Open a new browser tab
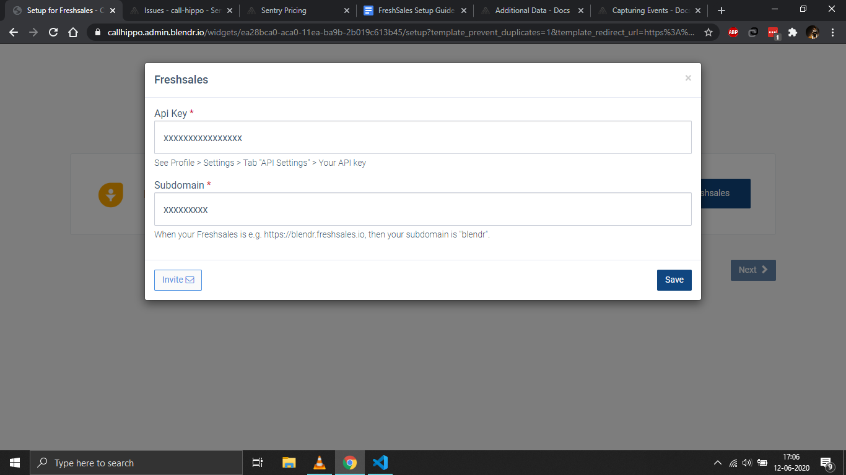The image size is (846, 475). pyautogui.click(x=721, y=11)
